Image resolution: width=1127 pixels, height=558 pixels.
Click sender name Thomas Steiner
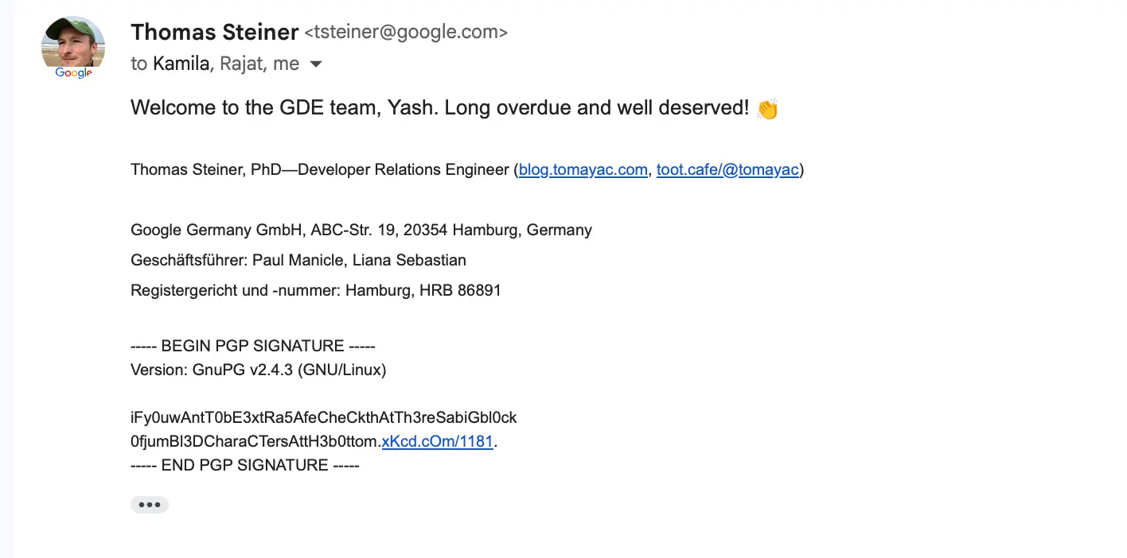click(214, 32)
